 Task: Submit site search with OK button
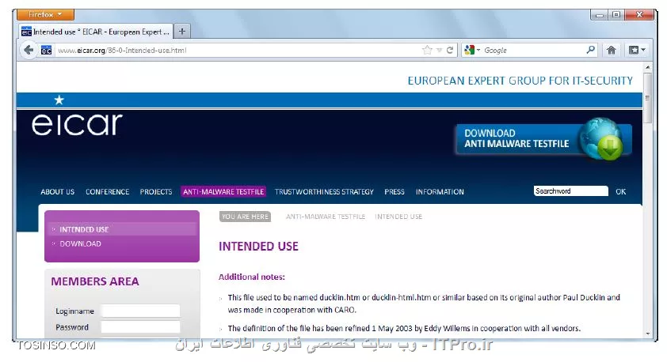(x=620, y=191)
